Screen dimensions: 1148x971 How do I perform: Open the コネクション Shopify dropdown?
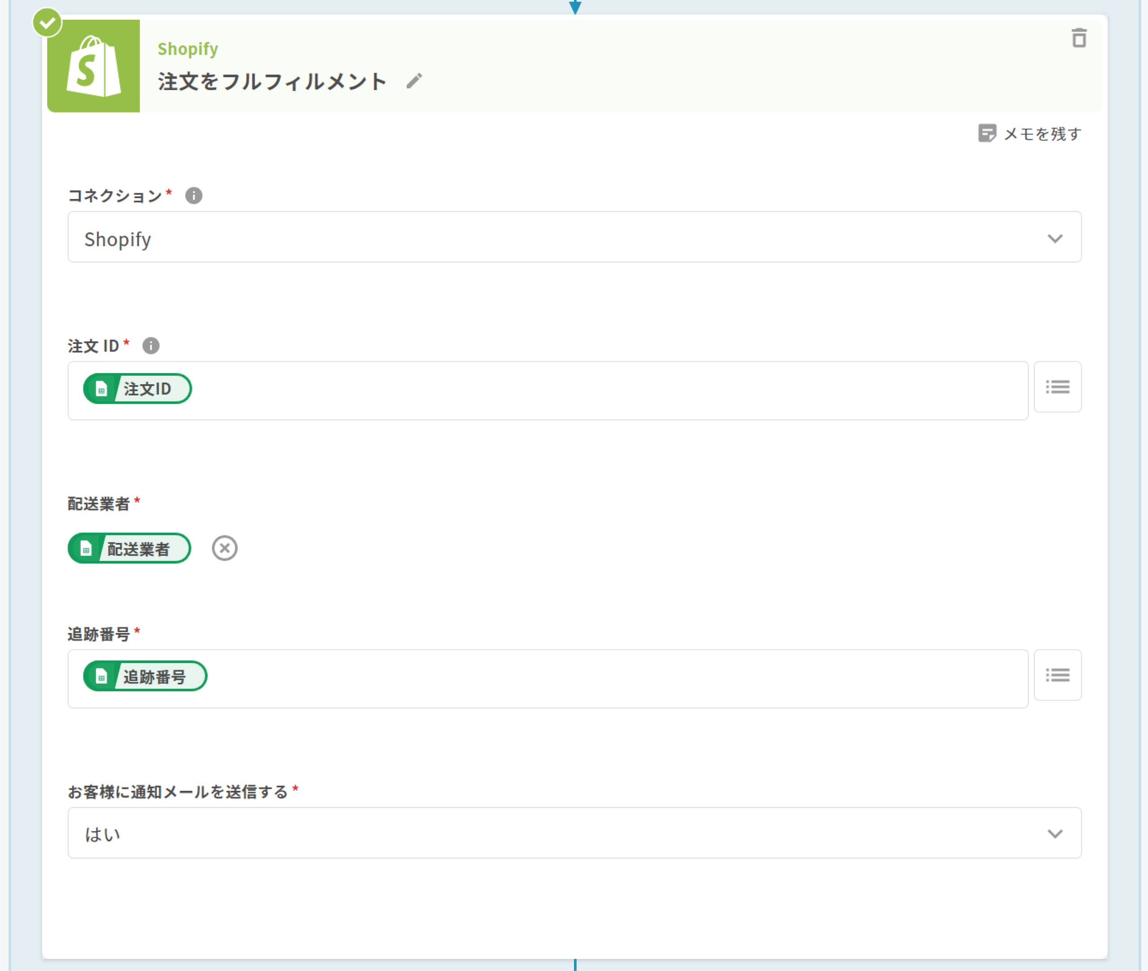551,237
